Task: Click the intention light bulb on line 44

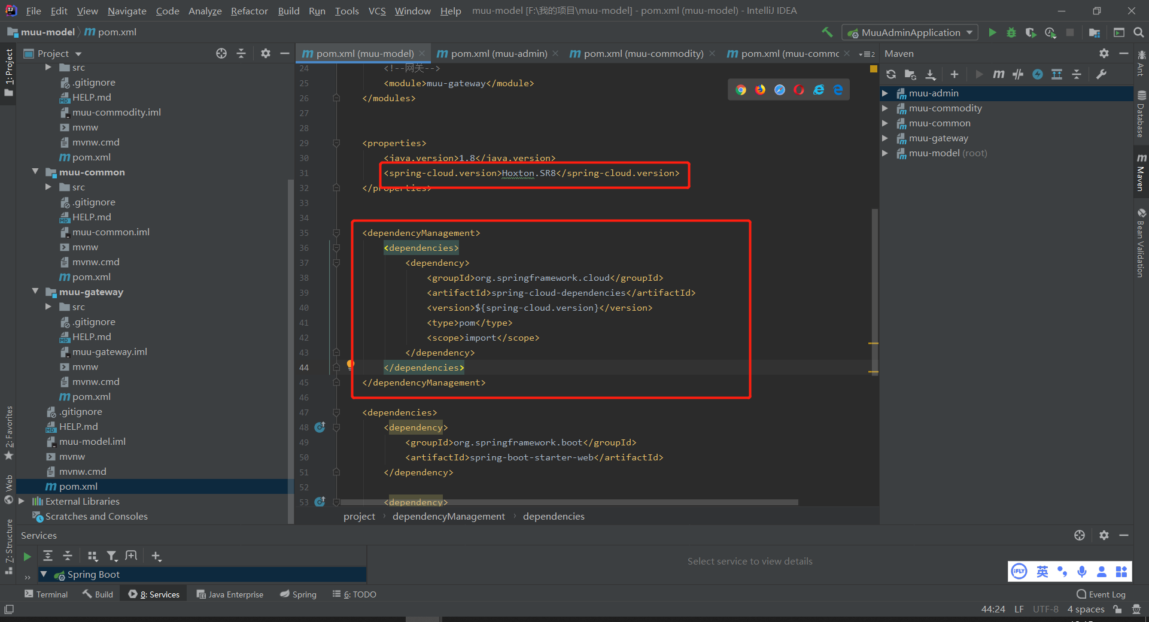Action: click(351, 365)
